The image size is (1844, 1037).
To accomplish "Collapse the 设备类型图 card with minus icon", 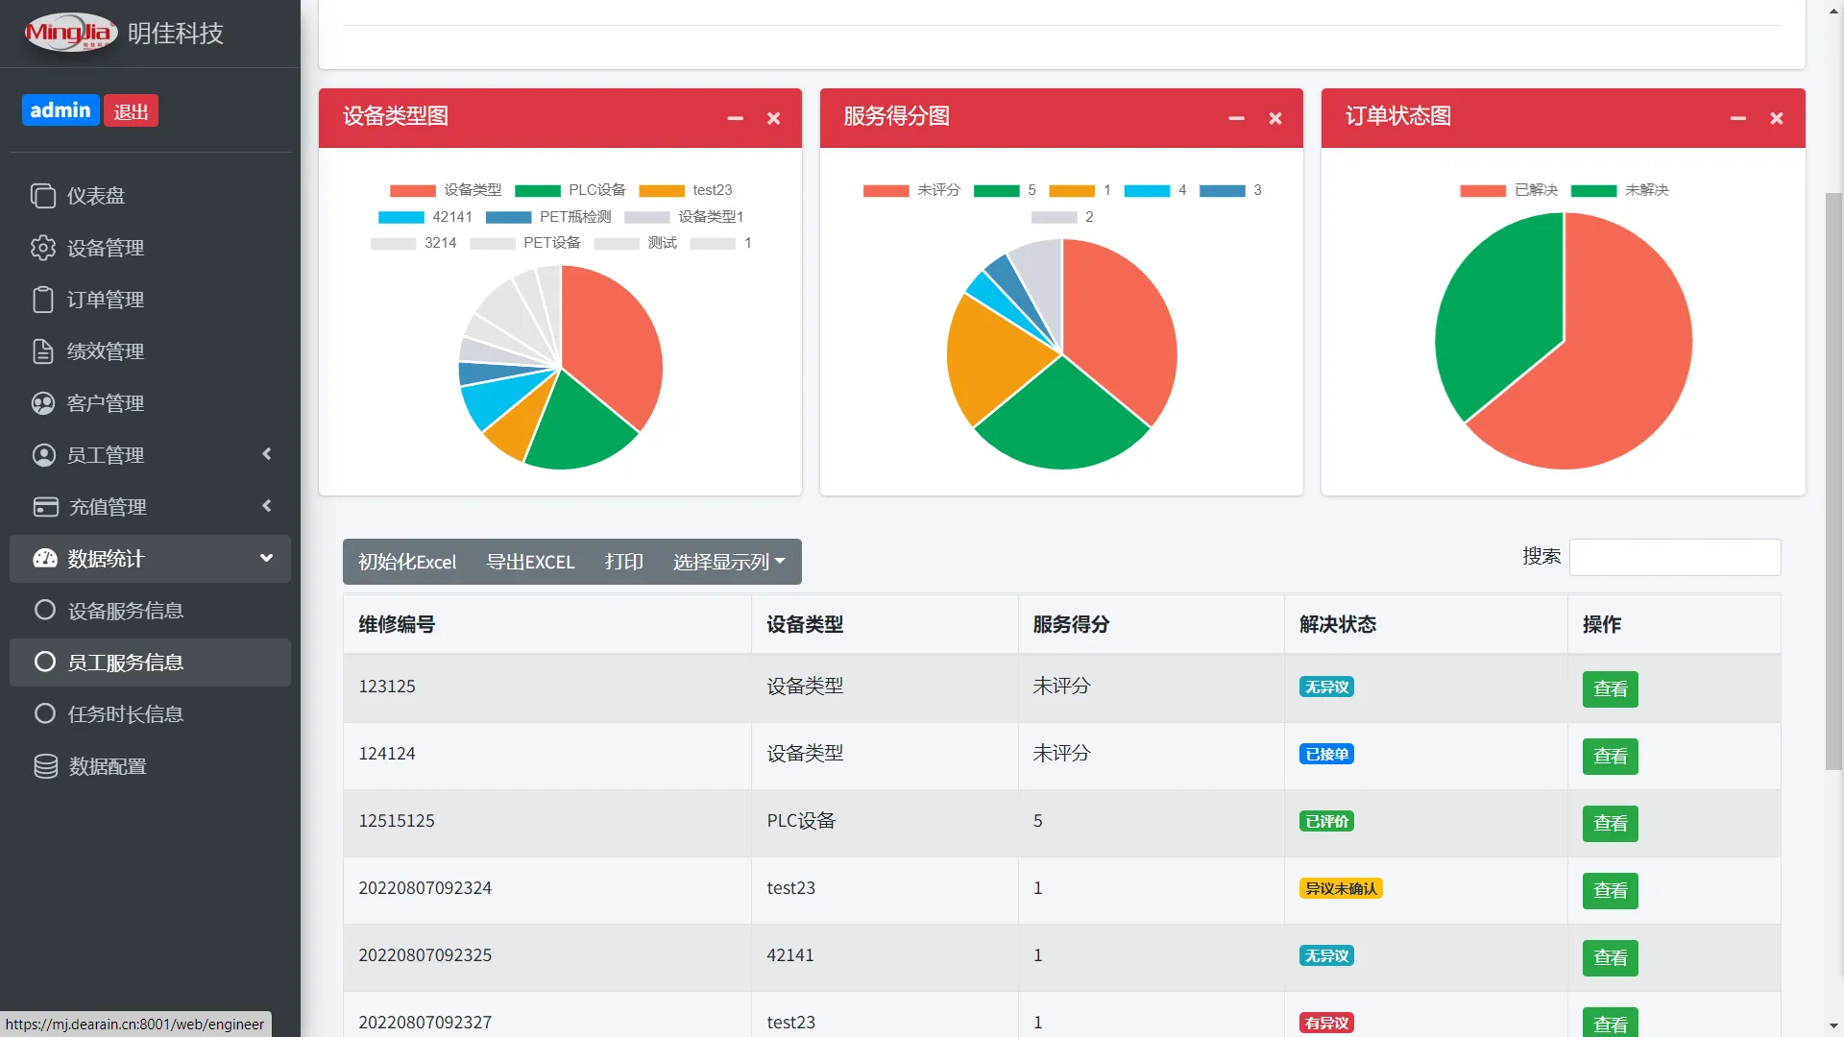I will click(735, 118).
